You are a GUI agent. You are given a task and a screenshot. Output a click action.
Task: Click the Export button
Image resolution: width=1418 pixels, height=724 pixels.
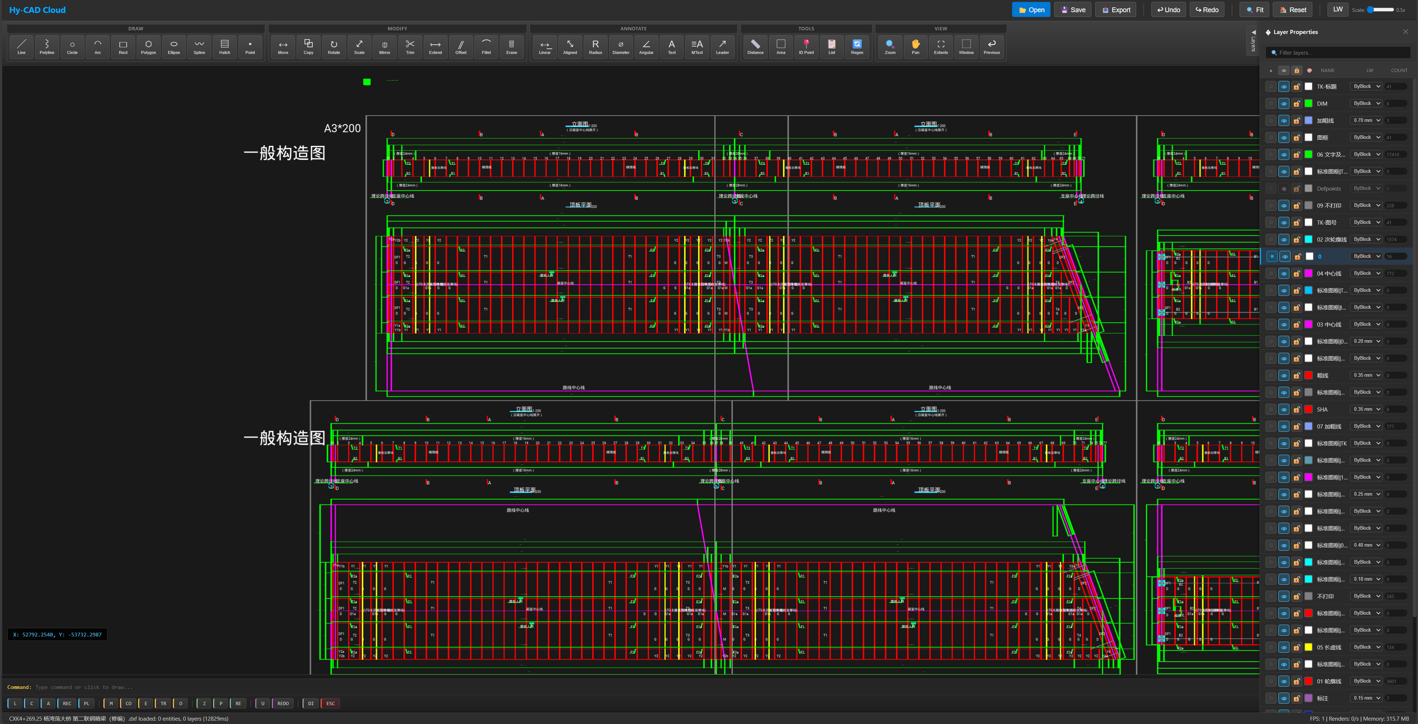pos(1115,10)
